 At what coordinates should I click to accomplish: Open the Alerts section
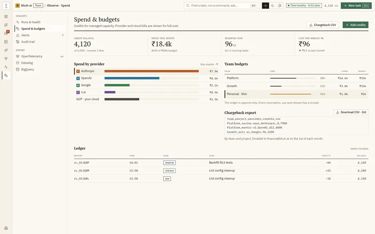click(40, 35)
